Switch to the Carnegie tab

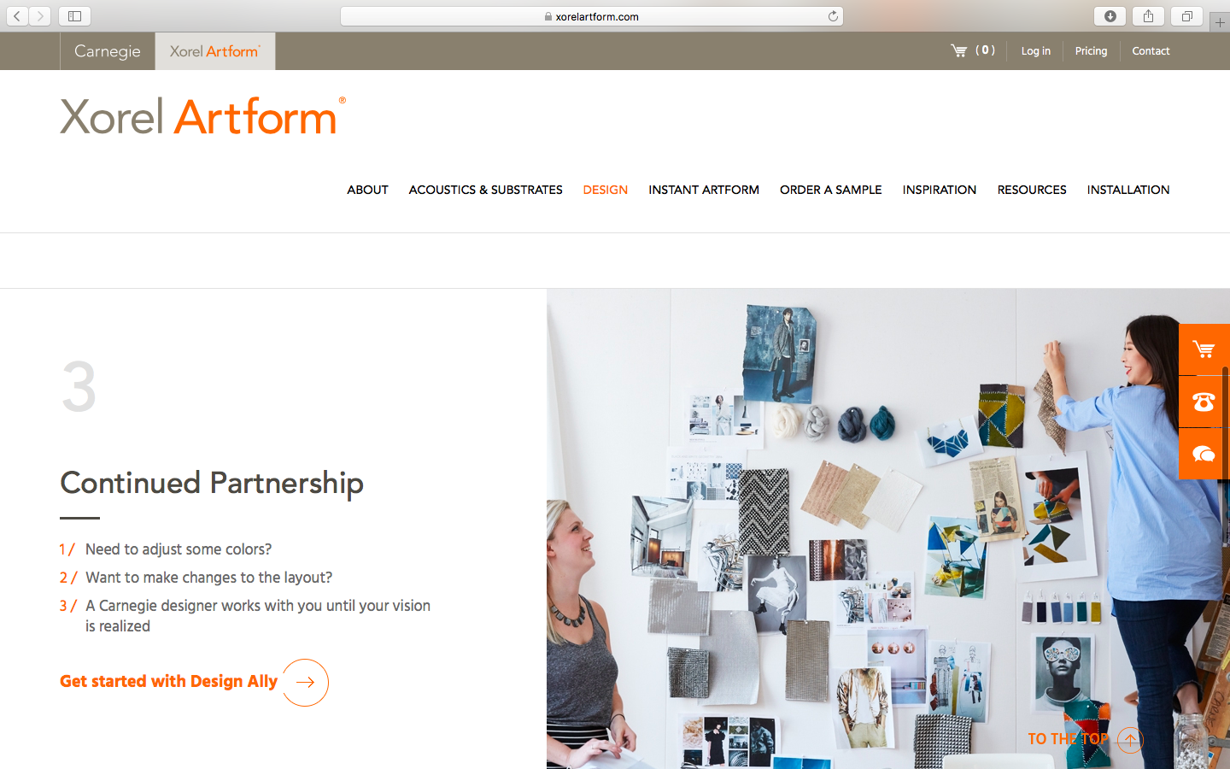(108, 51)
